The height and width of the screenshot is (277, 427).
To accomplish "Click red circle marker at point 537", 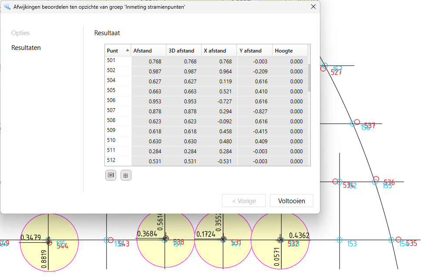I will (x=357, y=122).
